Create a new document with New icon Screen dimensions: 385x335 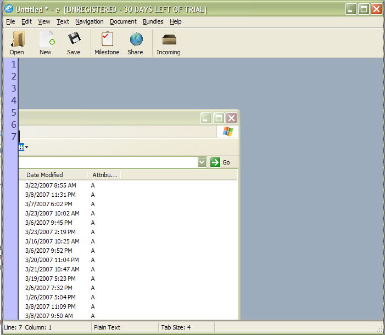pos(47,39)
